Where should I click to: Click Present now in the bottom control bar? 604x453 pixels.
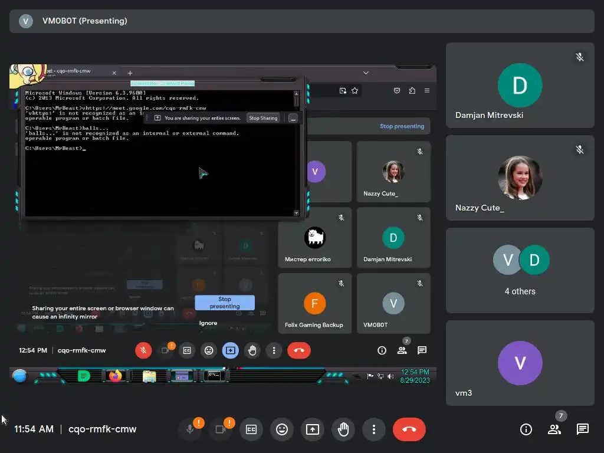313,429
